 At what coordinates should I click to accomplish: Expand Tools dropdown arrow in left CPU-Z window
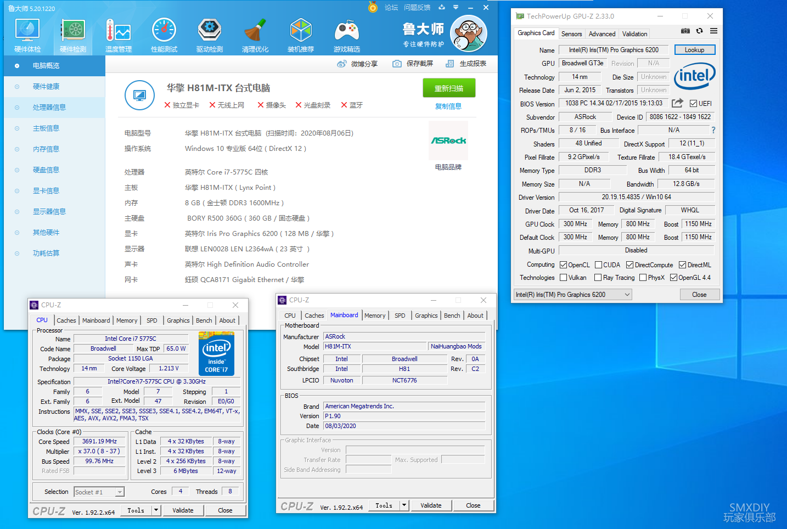(x=156, y=510)
